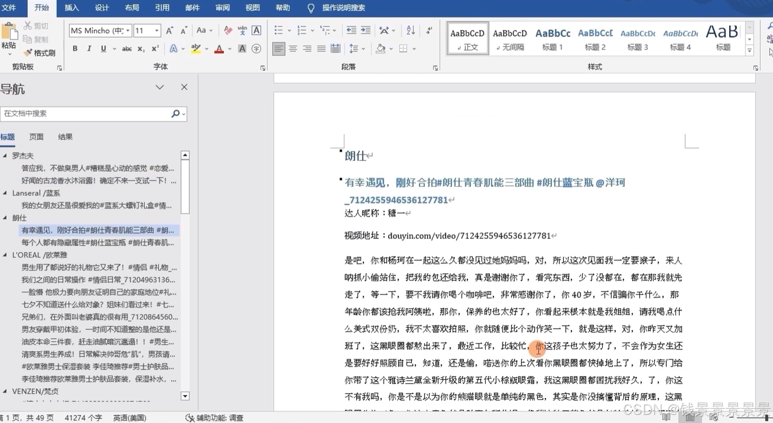Open shading fill color
This screenshot has height=423, width=773.
(381, 49)
